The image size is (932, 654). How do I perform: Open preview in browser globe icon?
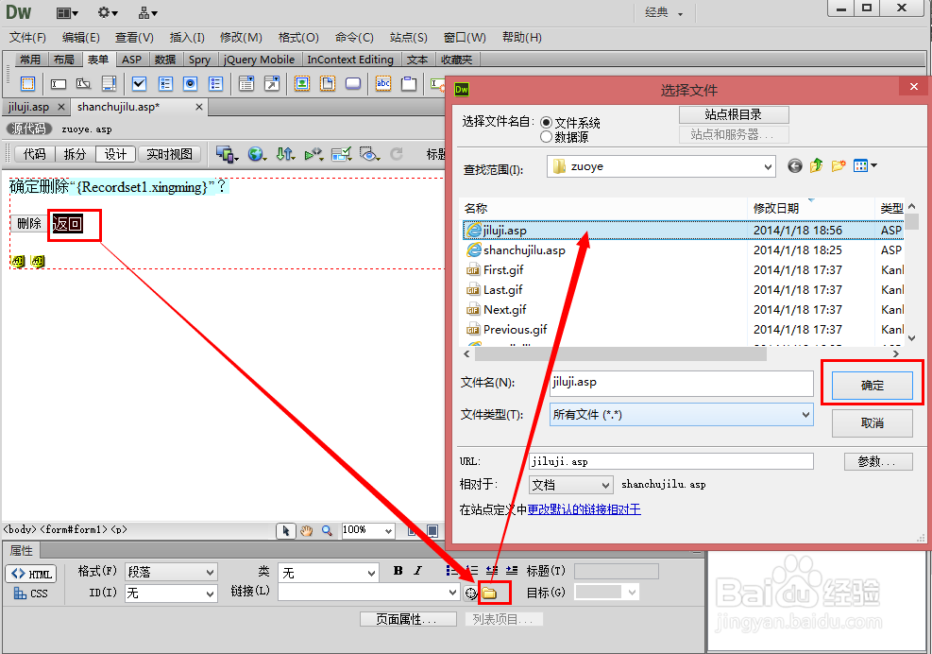(257, 155)
